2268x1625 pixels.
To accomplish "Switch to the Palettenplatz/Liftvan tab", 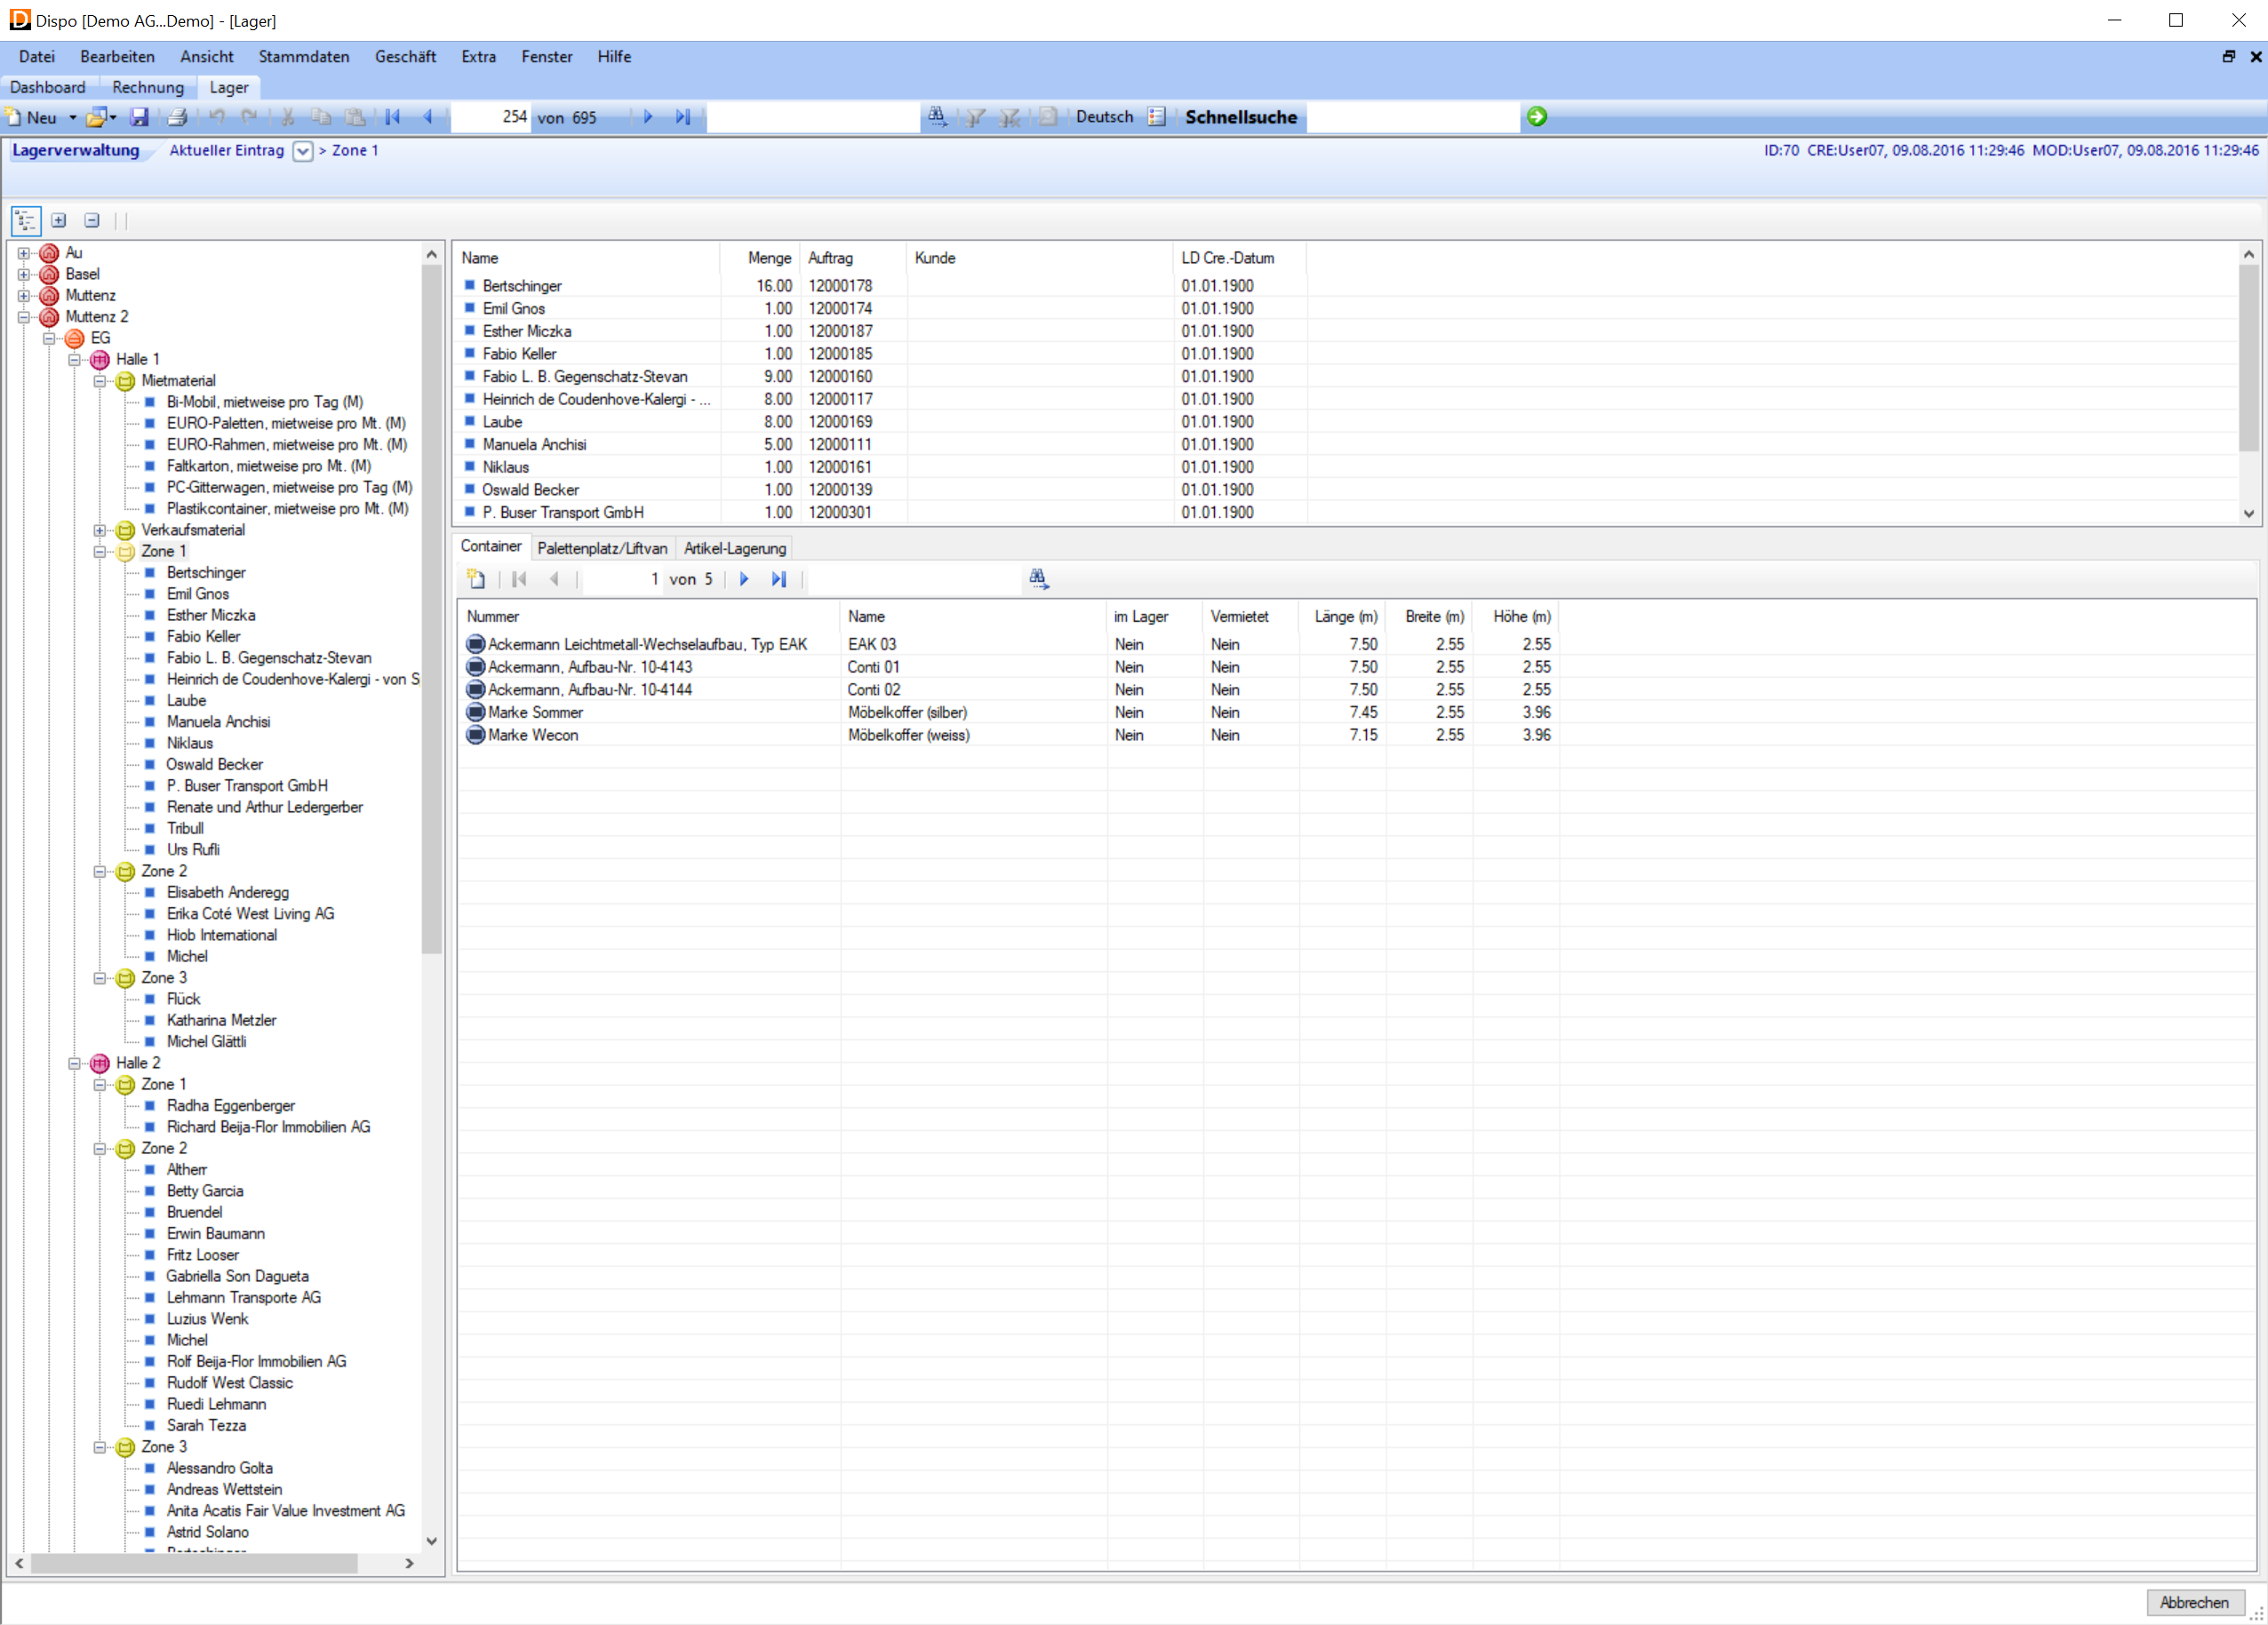I will 602,548.
